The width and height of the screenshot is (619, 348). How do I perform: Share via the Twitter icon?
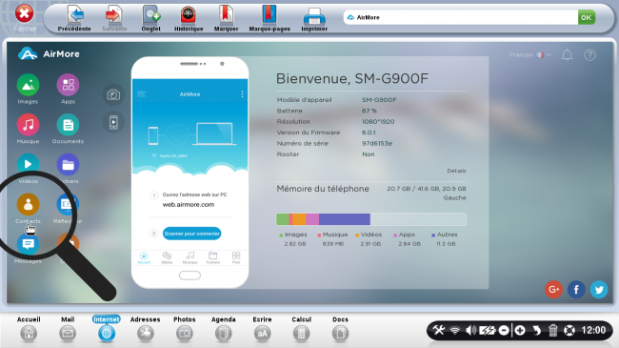pos(599,290)
